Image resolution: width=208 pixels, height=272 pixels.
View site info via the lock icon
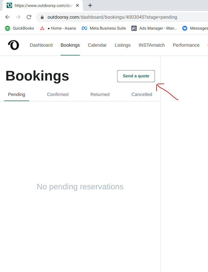42,17
